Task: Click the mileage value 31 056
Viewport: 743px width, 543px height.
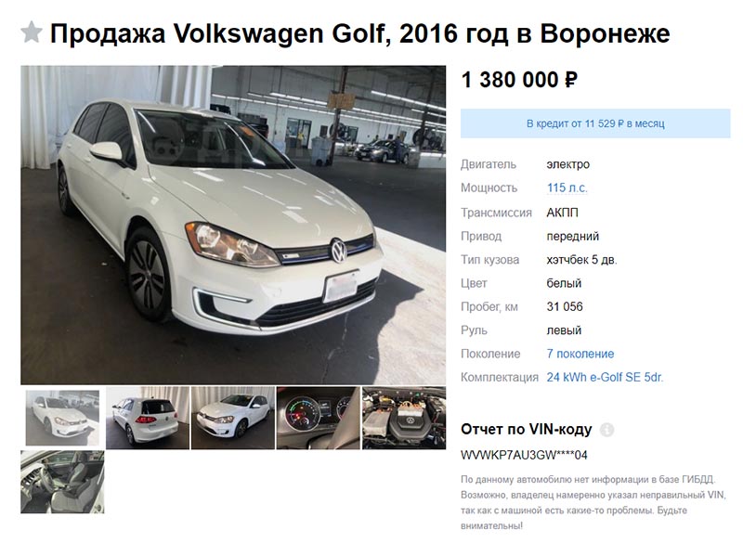Action: pyautogui.click(x=565, y=306)
